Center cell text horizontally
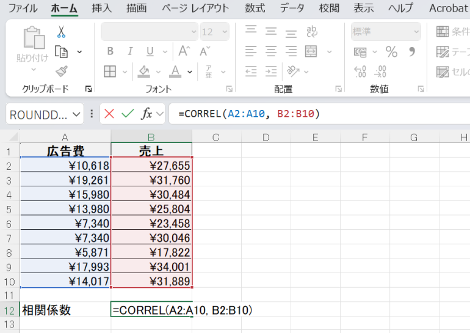 [271, 51]
